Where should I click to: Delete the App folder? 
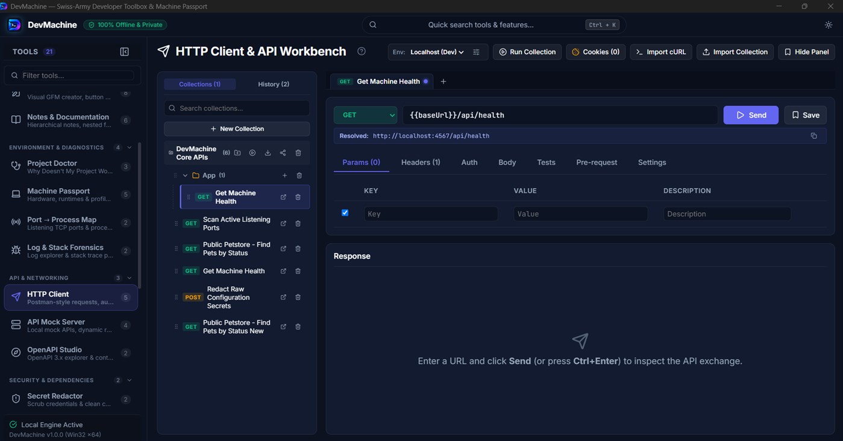[x=299, y=175]
